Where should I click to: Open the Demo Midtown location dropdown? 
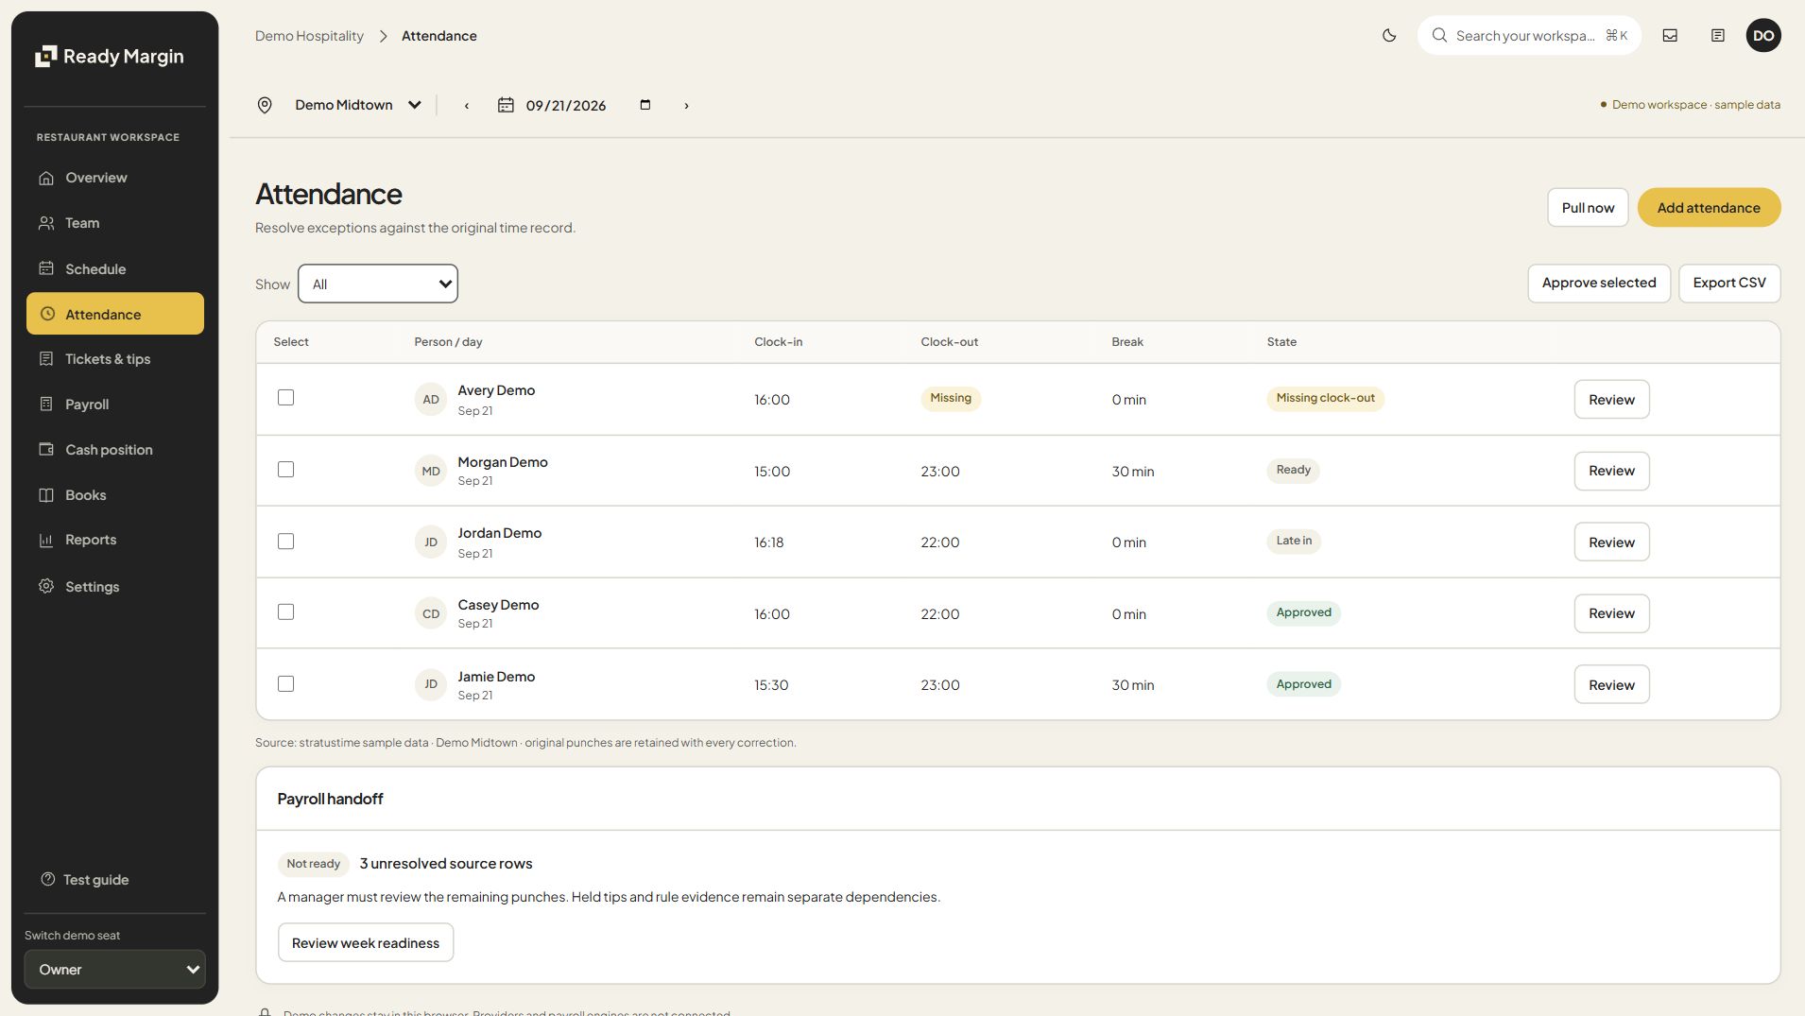tap(357, 105)
